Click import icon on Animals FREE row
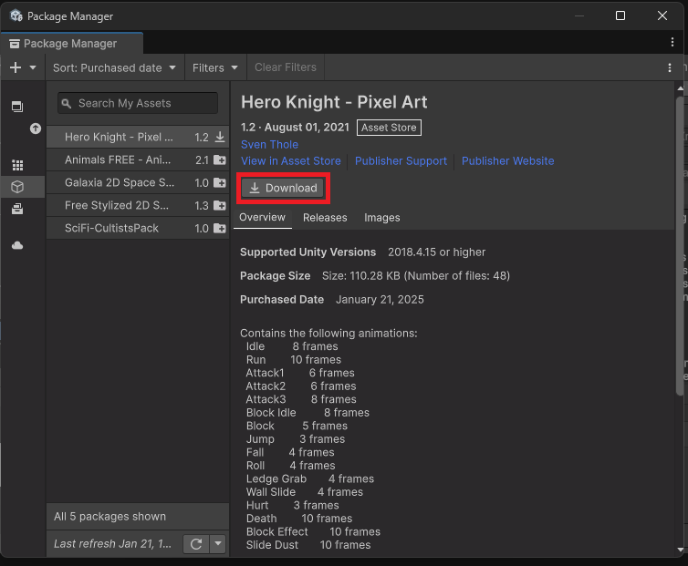Image resolution: width=688 pixels, height=566 pixels. (x=219, y=160)
